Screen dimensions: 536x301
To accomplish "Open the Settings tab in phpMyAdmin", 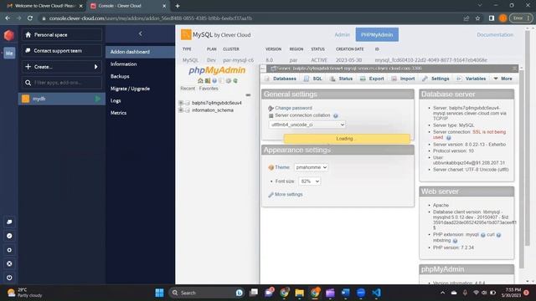I will [435, 79].
